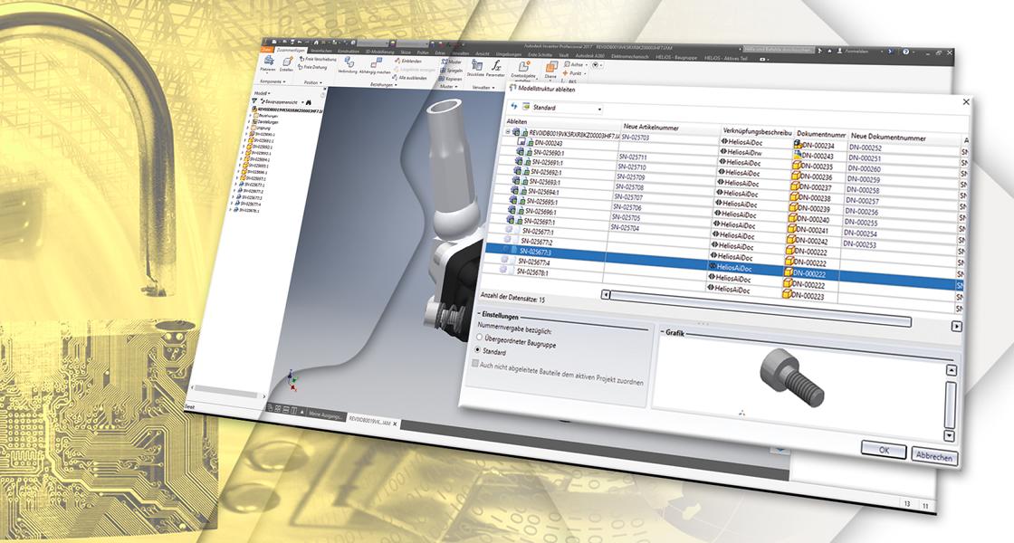The width and height of the screenshot is (1014, 543).
Task: Switch to the 3D-Modellierung ribbon tab
Action: pyautogui.click(x=379, y=52)
